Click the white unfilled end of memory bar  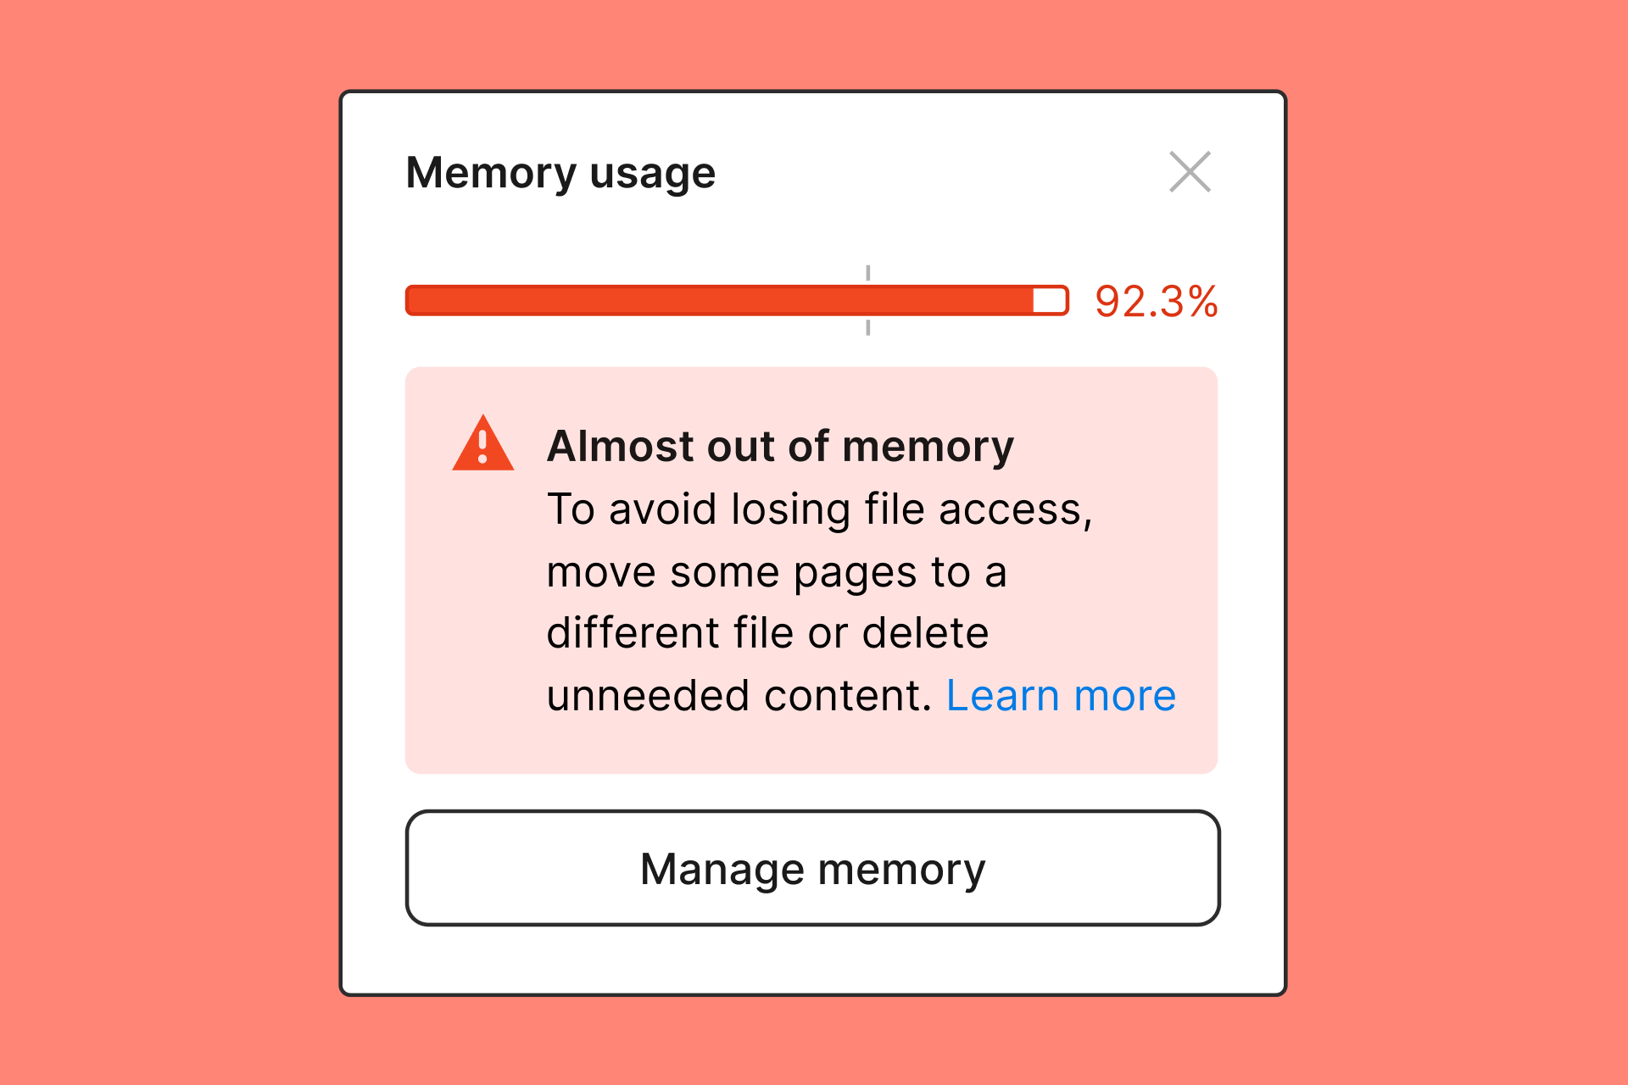pyautogui.click(x=1050, y=300)
